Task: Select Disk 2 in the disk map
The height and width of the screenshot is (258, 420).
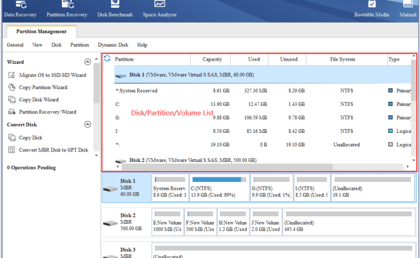Action: (127, 222)
